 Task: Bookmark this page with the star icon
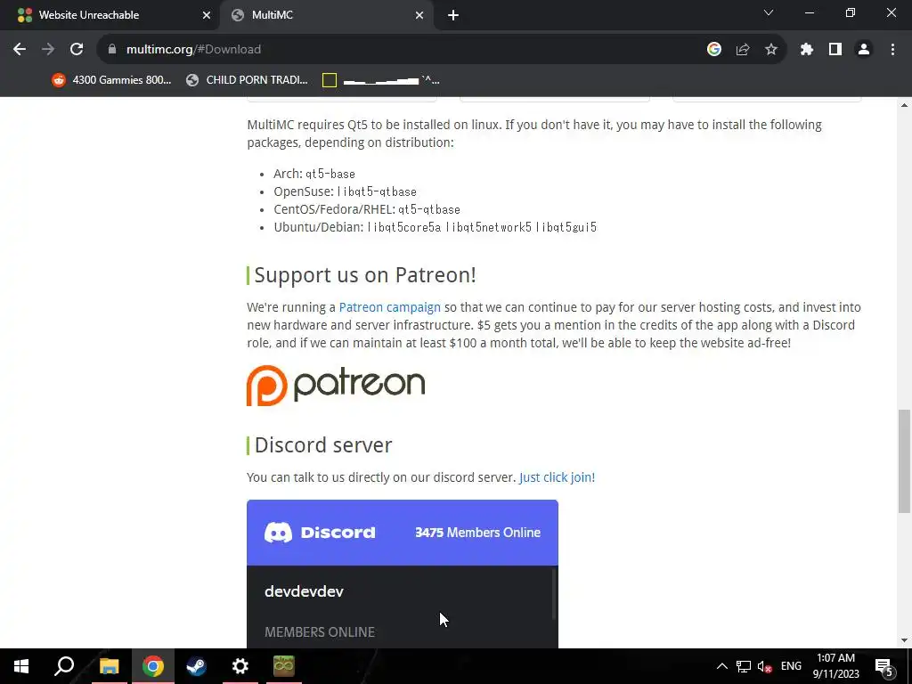click(771, 50)
